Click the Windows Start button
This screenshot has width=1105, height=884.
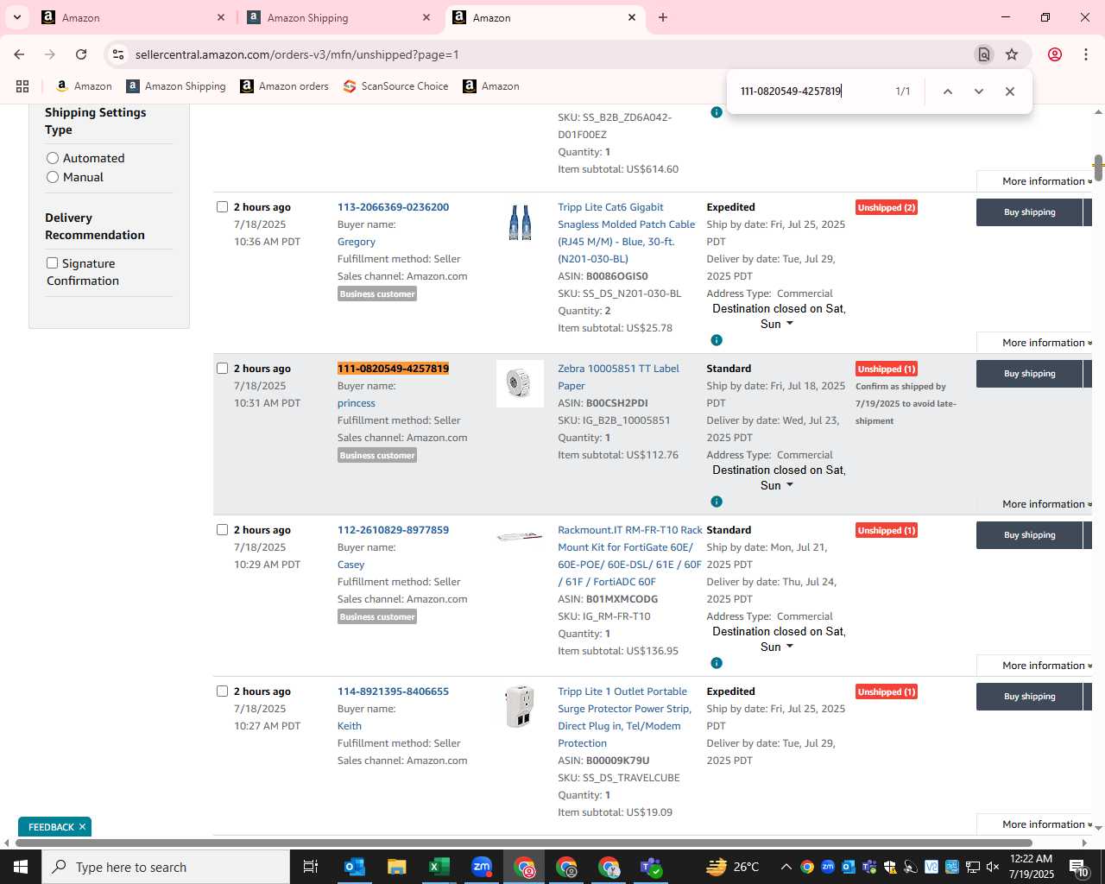click(21, 867)
